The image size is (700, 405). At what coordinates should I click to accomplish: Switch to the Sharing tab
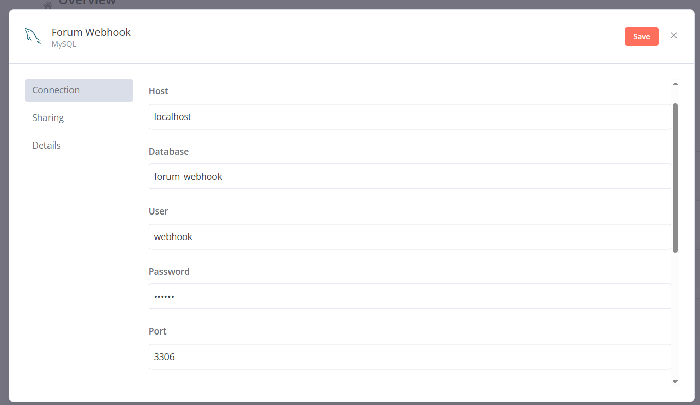[x=48, y=118]
